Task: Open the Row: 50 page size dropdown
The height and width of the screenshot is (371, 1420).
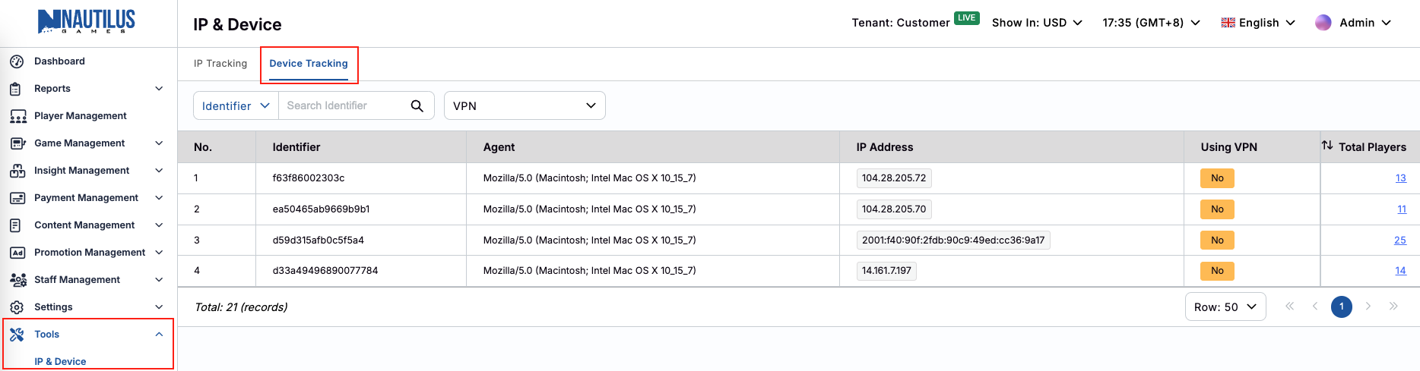Action: point(1225,307)
